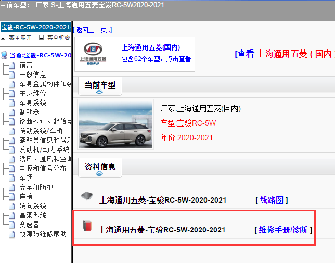Click the 车型:宝骏RC-5W text
Viewport: 335px width, 263px height.
point(188,123)
